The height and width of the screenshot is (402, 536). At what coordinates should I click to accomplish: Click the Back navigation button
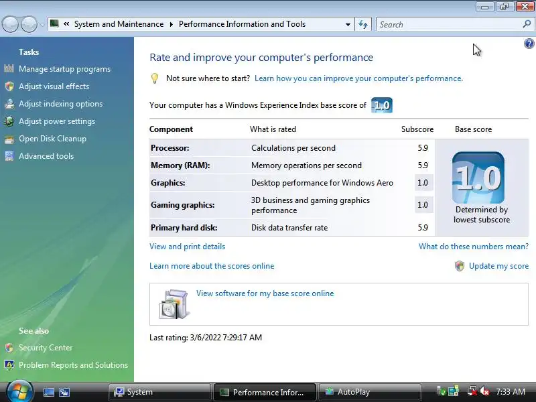[x=10, y=24]
